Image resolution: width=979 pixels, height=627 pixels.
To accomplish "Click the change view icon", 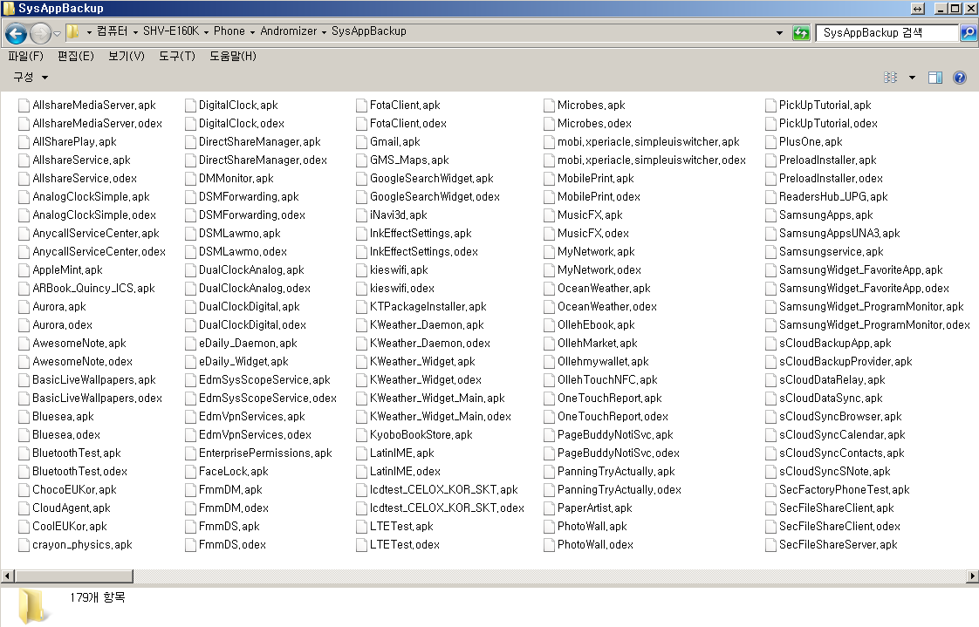I will point(890,78).
